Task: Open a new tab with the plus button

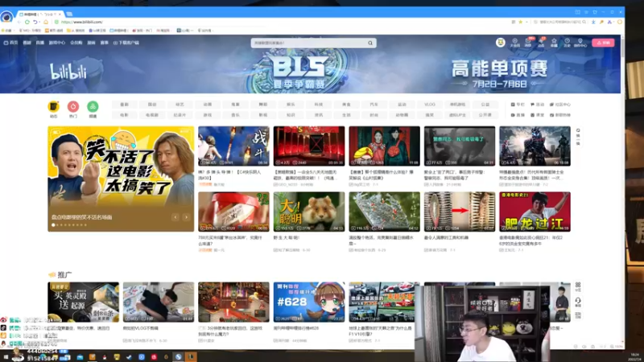Action: [x=69, y=14]
